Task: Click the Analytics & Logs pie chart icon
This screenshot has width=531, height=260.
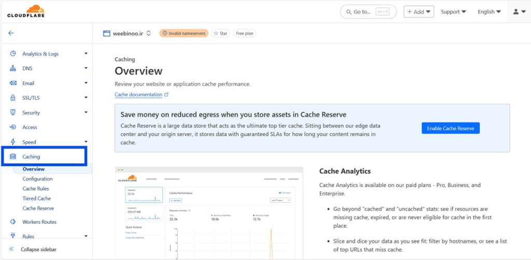Action: click(x=13, y=53)
